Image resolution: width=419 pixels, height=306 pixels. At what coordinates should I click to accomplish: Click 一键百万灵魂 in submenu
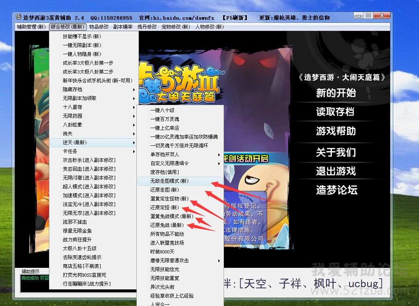(x=180, y=119)
